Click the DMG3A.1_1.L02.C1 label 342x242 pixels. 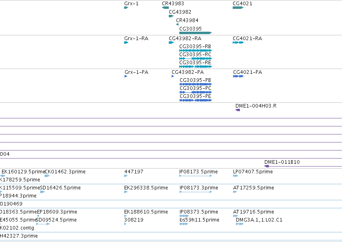(x=259, y=220)
